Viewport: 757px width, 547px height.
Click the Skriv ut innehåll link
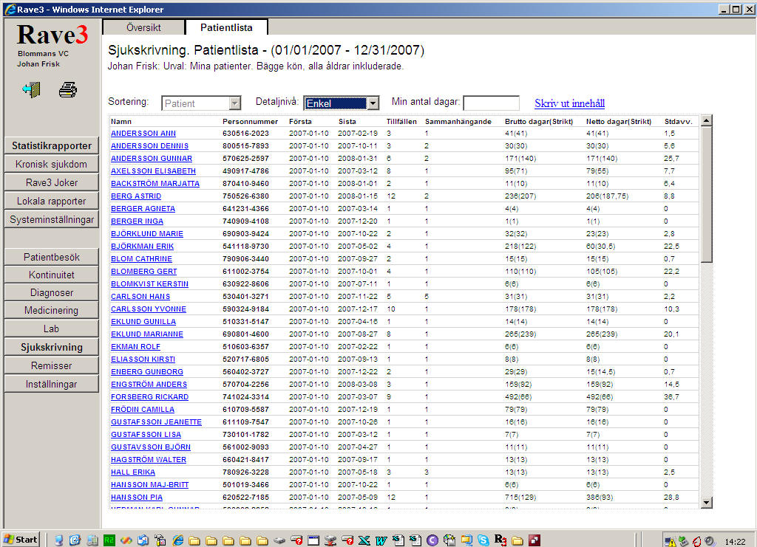[x=570, y=103]
